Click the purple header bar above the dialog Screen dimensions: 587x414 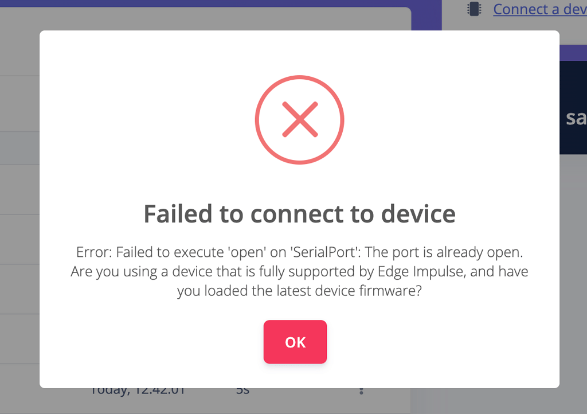pos(229,3)
